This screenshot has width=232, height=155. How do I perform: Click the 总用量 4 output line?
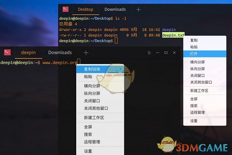click(68, 24)
